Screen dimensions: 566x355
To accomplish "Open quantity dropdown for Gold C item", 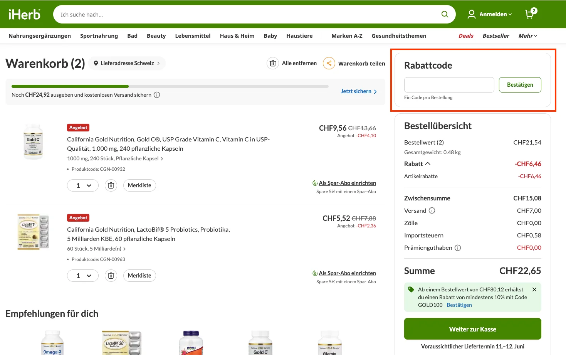I will pos(83,185).
